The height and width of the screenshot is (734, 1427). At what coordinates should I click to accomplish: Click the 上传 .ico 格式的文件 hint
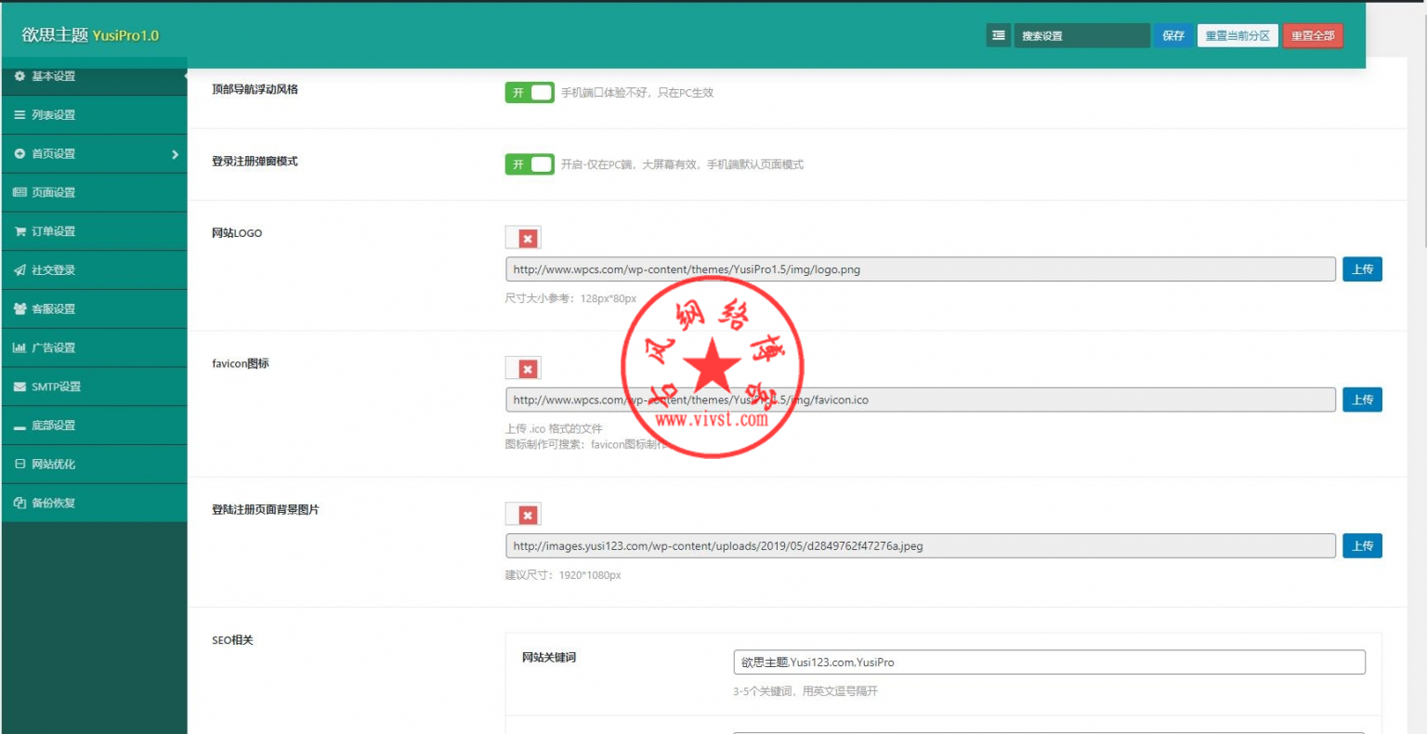point(554,428)
